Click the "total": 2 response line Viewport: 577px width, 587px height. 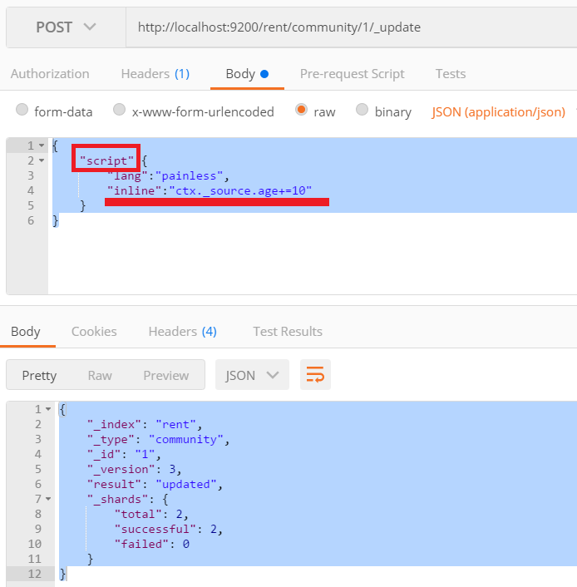(x=151, y=514)
